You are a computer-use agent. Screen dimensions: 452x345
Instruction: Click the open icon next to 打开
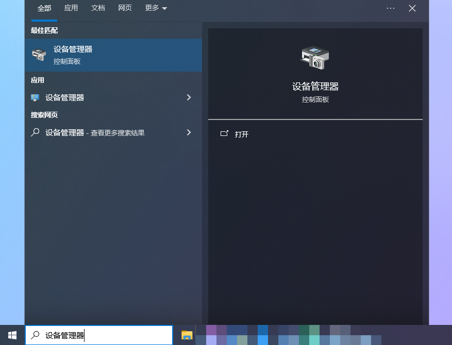click(224, 134)
